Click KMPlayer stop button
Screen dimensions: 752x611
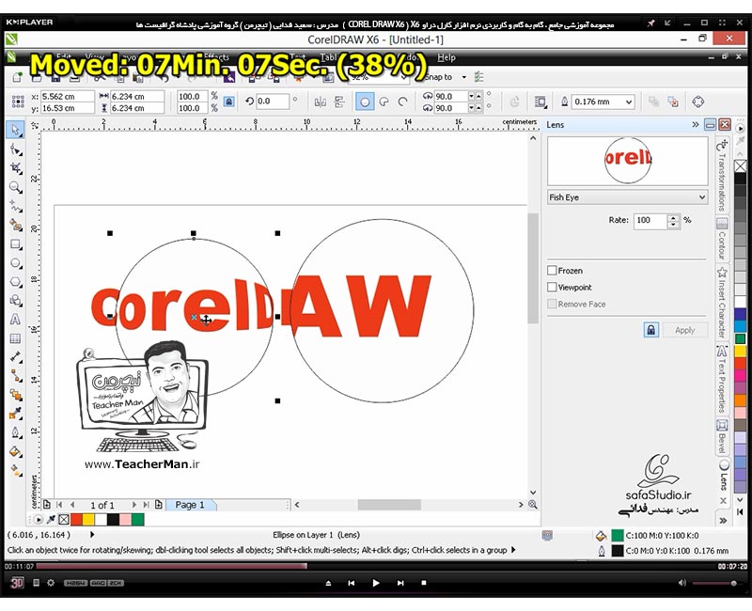424,583
